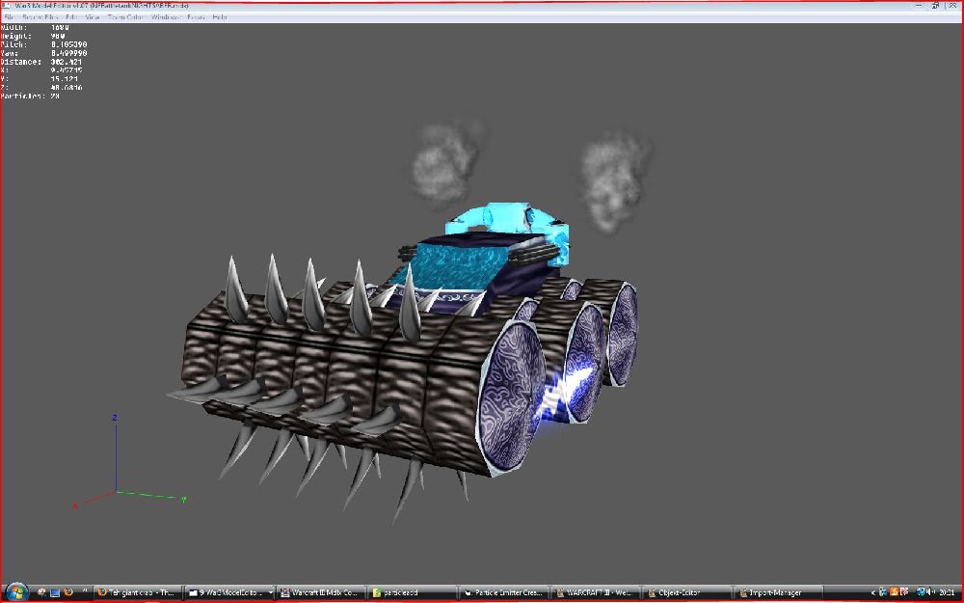Switch to particleadd taskbar button
The height and width of the screenshot is (603, 964).
[x=413, y=592]
